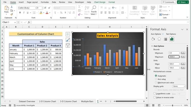Open the 2-D Column Chart sheet tab
This screenshot has height=107, width=191.
[47, 101]
